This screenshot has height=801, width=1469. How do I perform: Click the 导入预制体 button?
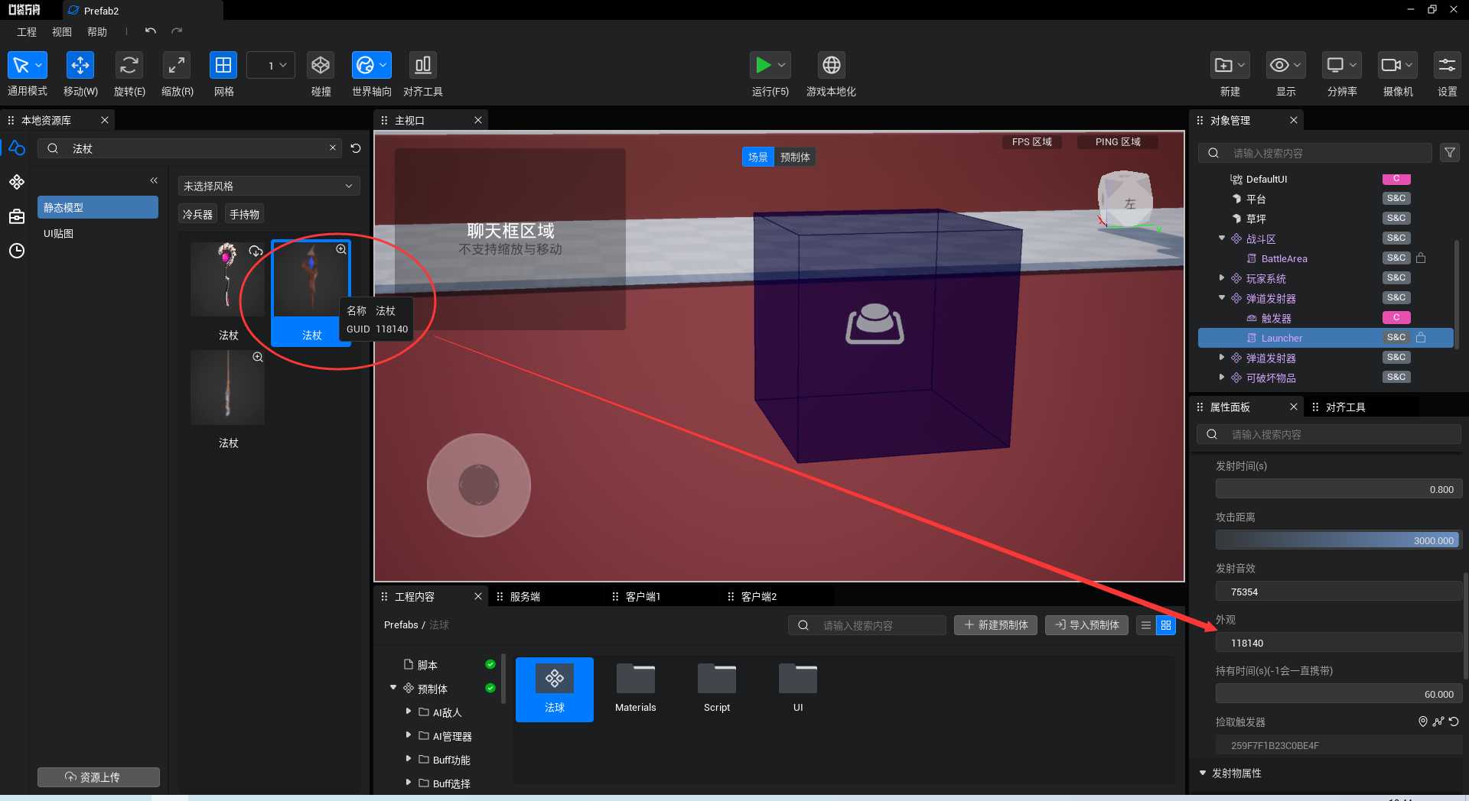click(x=1086, y=625)
